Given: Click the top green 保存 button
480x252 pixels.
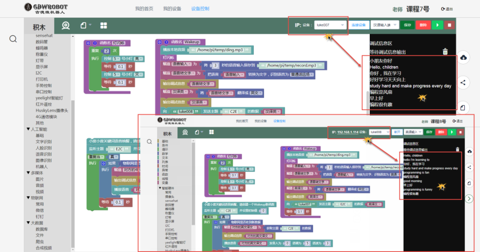Looking at the screenshot, I should click(407, 25).
